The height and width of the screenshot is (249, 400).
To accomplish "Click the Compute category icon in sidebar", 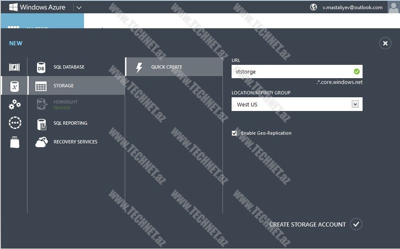I will tap(14, 67).
